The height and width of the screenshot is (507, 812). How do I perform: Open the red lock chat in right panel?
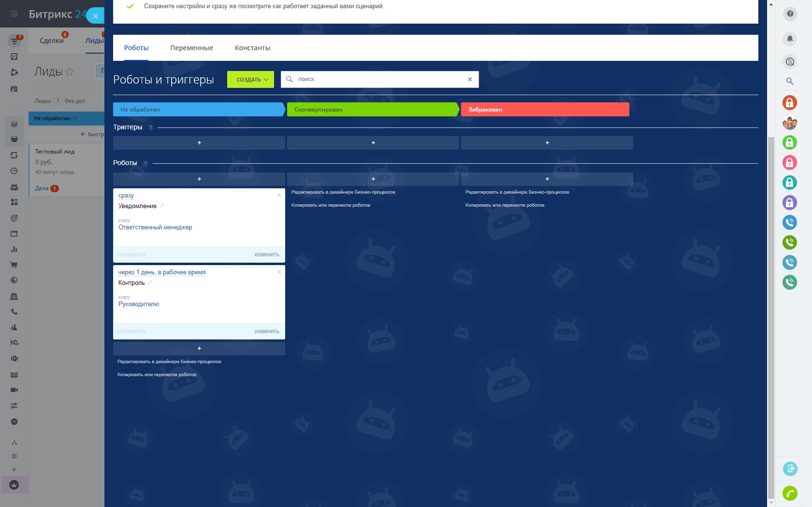(x=790, y=102)
